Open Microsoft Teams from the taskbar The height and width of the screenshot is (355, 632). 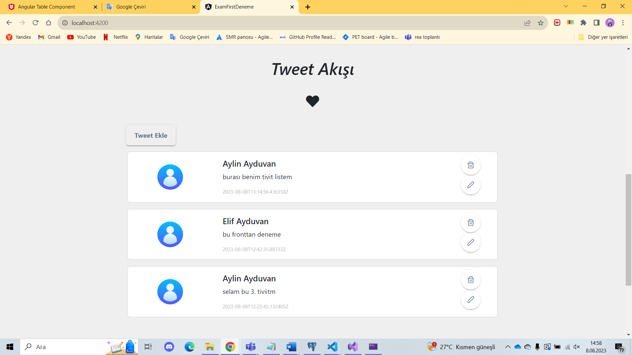[x=251, y=347]
